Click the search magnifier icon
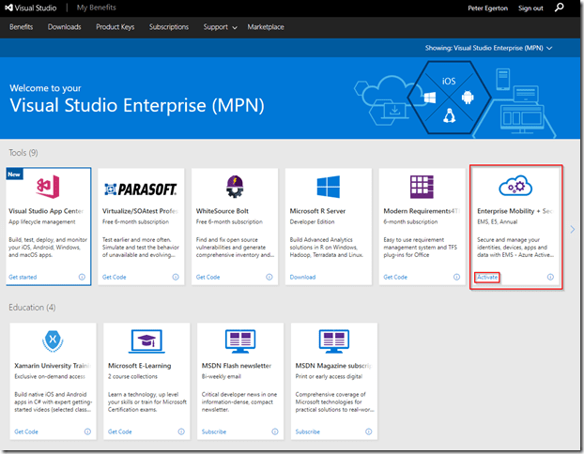Screen dimensions: 584x454 click(x=561, y=8)
